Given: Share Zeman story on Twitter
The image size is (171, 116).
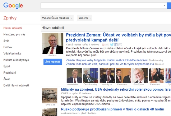Looking at the screenshot, I should (x=112, y=45).
